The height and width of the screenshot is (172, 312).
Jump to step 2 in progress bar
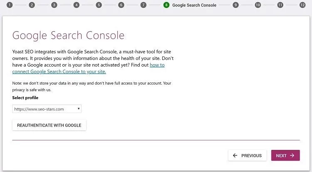[x=32, y=5]
